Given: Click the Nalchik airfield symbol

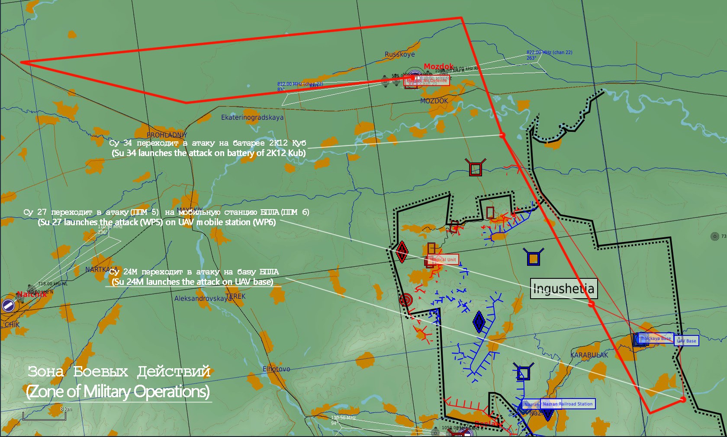Looking at the screenshot, I should 8,305.
